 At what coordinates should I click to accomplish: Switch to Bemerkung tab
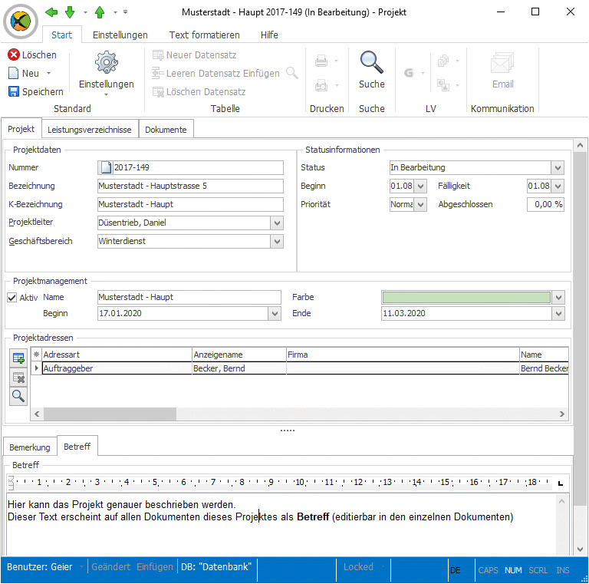pyautogui.click(x=30, y=447)
